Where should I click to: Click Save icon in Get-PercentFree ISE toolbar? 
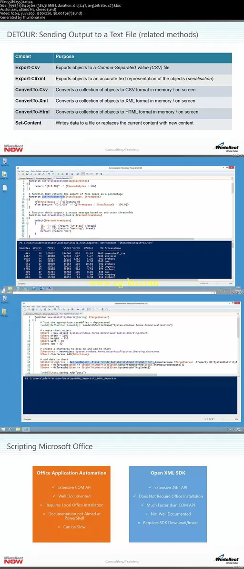(x=27, y=174)
